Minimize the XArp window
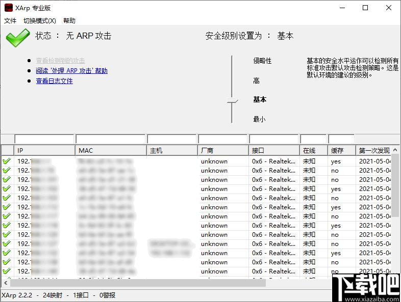Image resolution: width=401 pixels, height=302 pixels. [342, 8]
